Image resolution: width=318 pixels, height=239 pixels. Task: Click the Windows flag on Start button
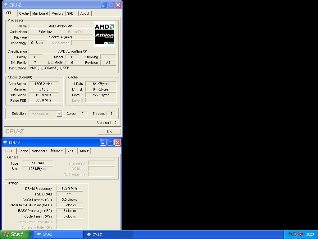click(6, 234)
